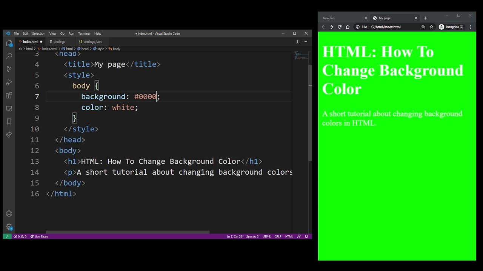Open the Manage gear menu
Viewport: 483px width, 271px height.
[9, 227]
